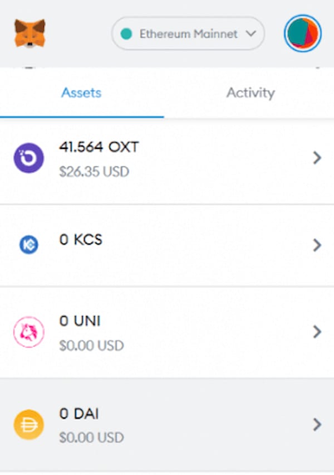Switch to the Activity tab
The height and width of the screenshot is (475, 334).
click(250, 93)
